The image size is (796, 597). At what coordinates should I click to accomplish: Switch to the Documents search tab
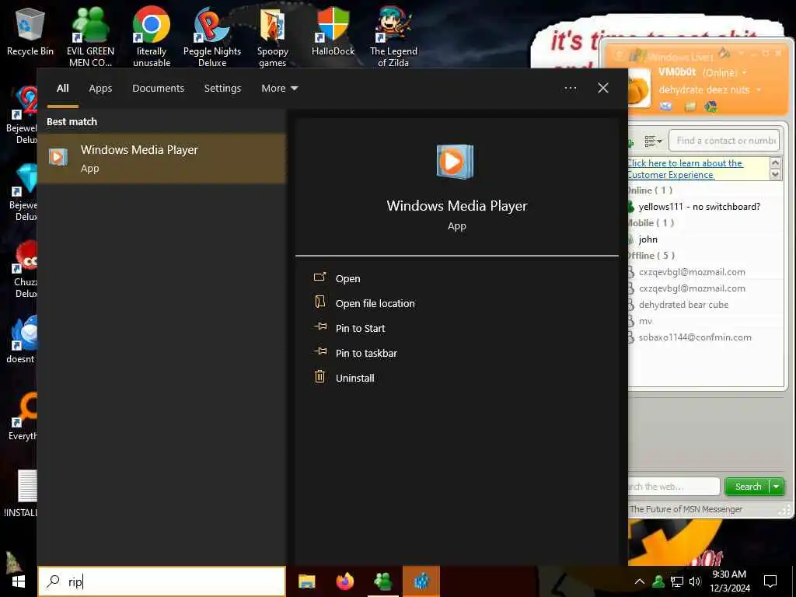pos(158,89)
